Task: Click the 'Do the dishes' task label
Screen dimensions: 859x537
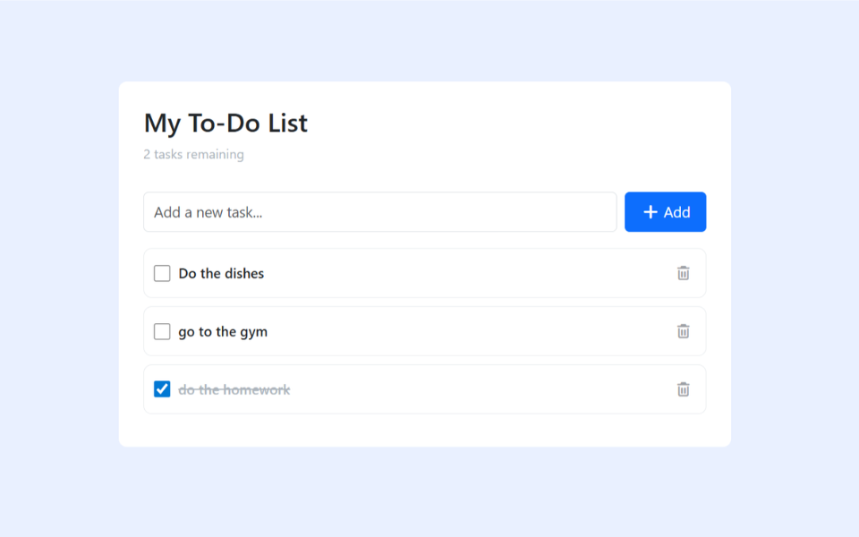Action: pos(221,273)
